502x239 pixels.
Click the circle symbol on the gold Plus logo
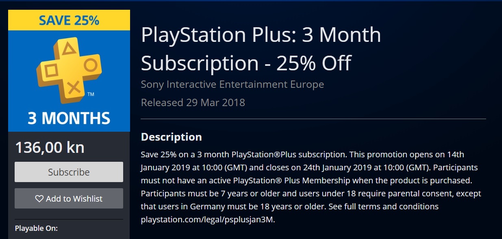coord(91,64)
